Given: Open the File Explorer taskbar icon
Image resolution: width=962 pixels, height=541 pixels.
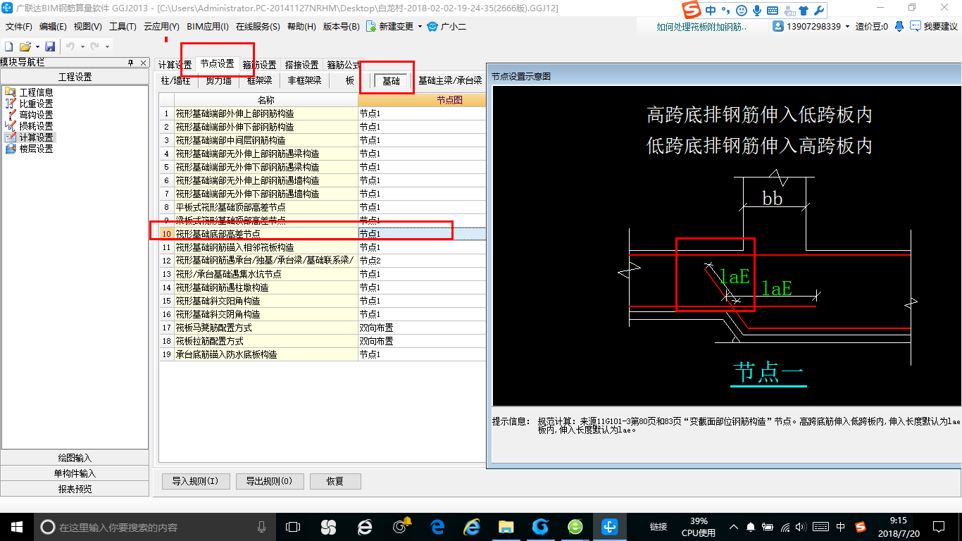Looking at the screenshot, I should tap(506, 526).
